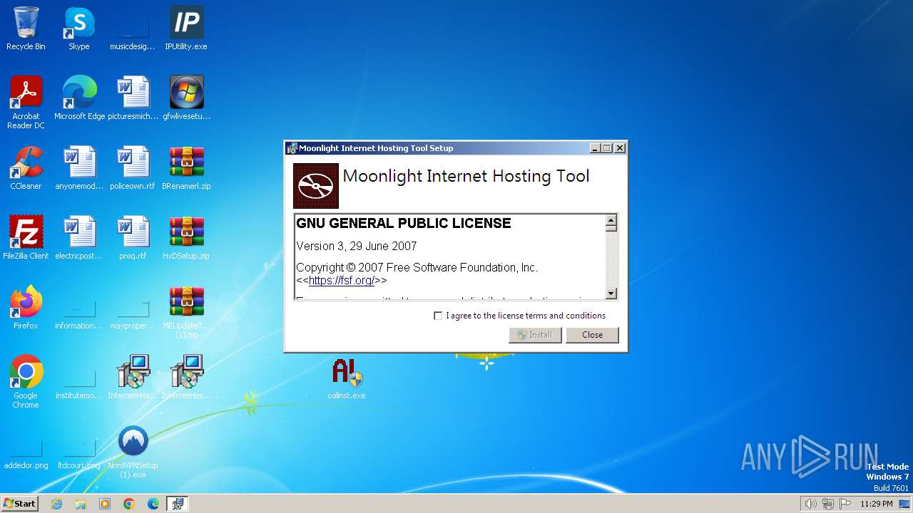Viewport: 913px width, 513px height.
Task: Select the Acrobat Reader DC shortcut
Action: pos(26,103)
